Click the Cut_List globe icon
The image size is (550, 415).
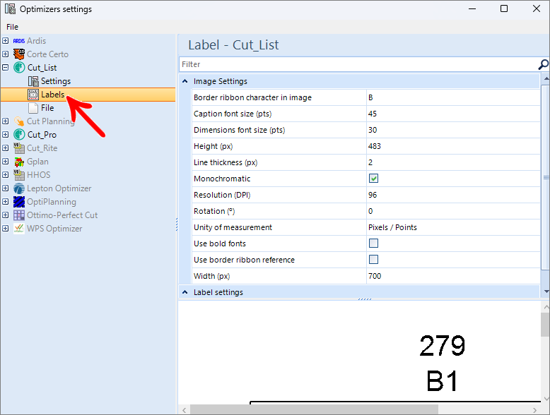[x=19, y=68]
